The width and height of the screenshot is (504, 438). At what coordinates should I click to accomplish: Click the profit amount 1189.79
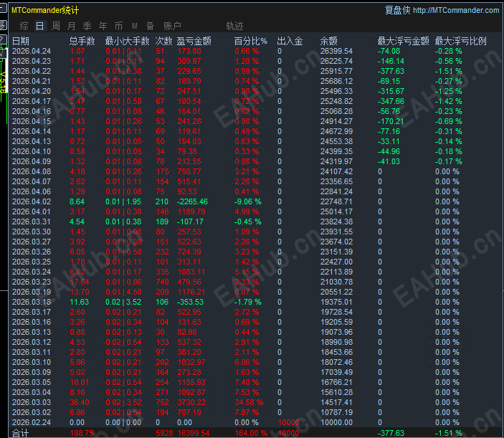tap(191, 211)
